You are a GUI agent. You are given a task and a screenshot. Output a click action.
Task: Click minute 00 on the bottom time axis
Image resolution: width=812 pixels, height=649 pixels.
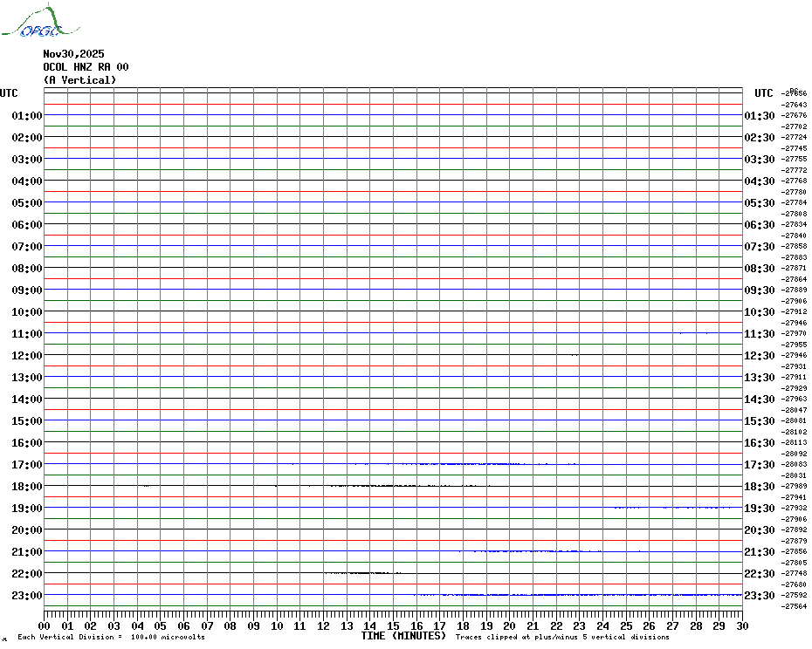[45, 625]
